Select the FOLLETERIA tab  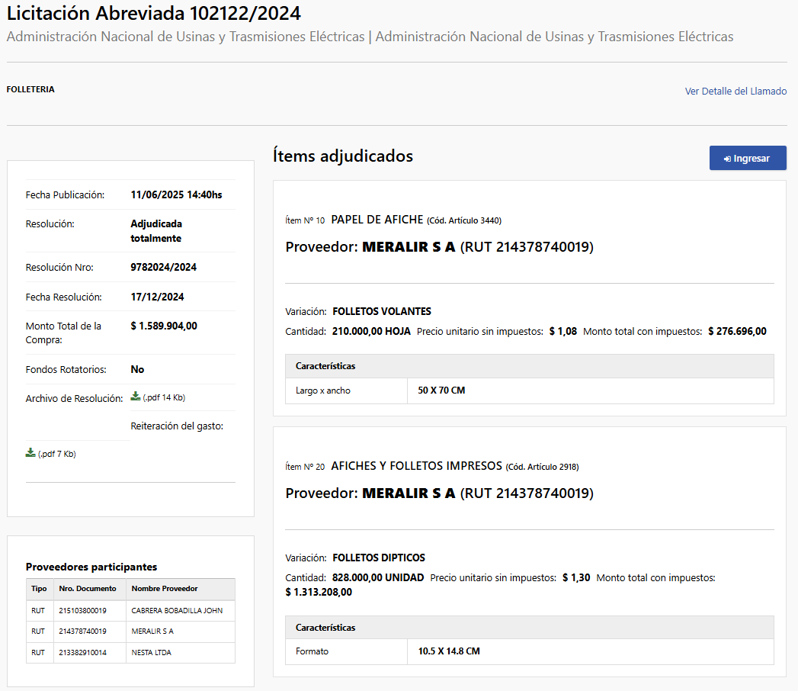click(x=30, y=89)
